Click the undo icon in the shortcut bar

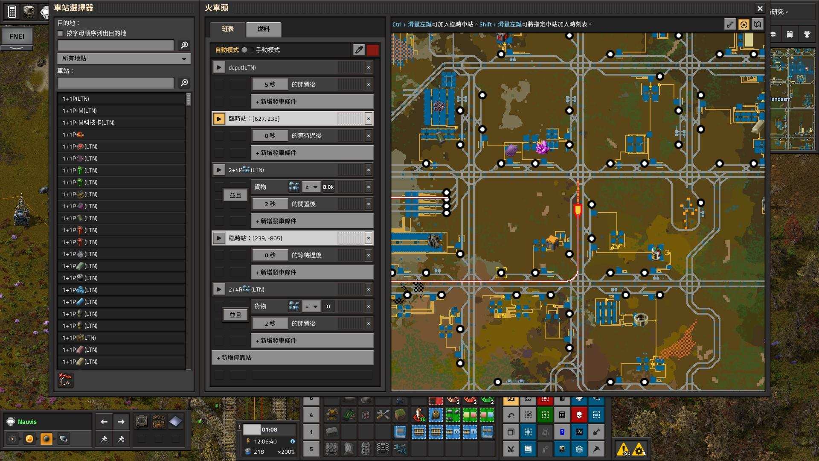pos(511,415)
